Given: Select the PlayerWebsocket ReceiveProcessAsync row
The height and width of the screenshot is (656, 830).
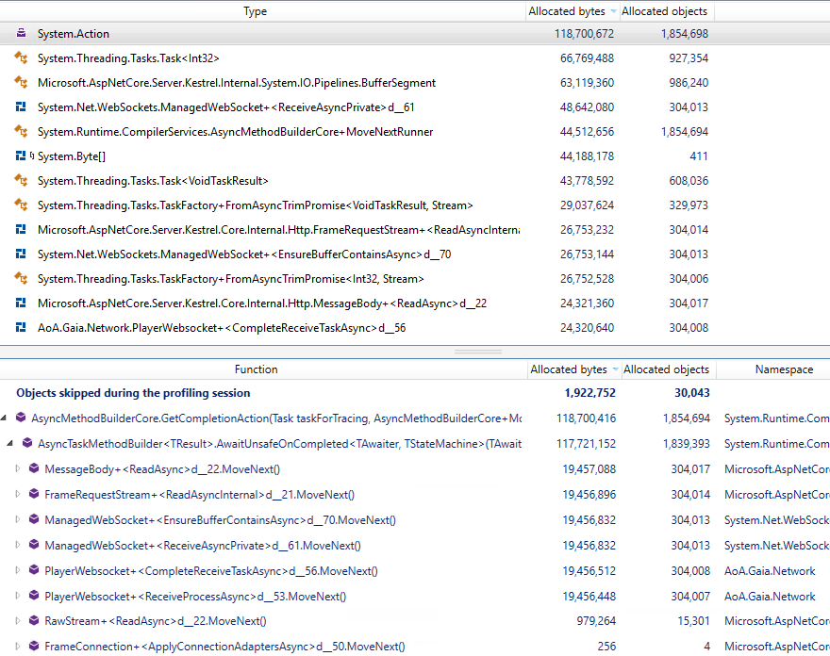Looking at the screenshot, I should [x=195, y=597].
